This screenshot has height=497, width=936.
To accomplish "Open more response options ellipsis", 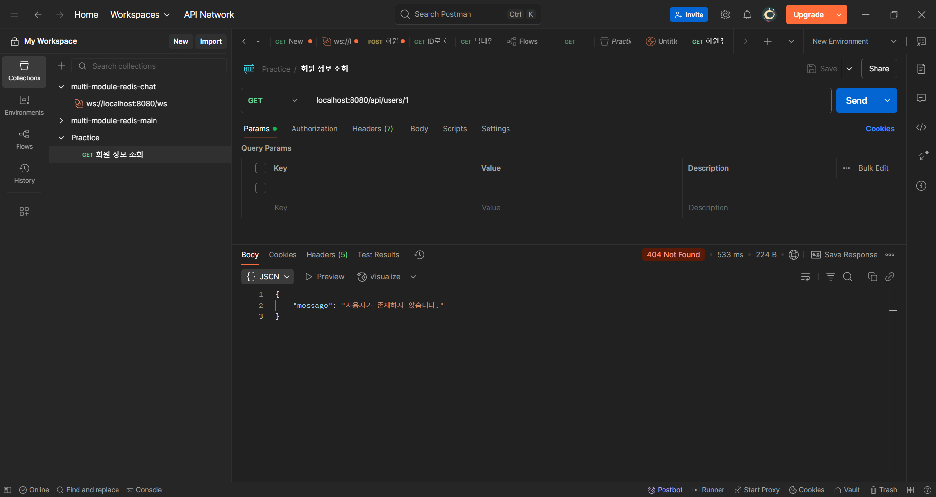I will click(x=890, y=255).
